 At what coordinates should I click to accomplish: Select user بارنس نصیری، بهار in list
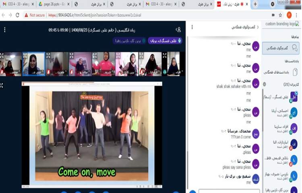coord(281,176)
